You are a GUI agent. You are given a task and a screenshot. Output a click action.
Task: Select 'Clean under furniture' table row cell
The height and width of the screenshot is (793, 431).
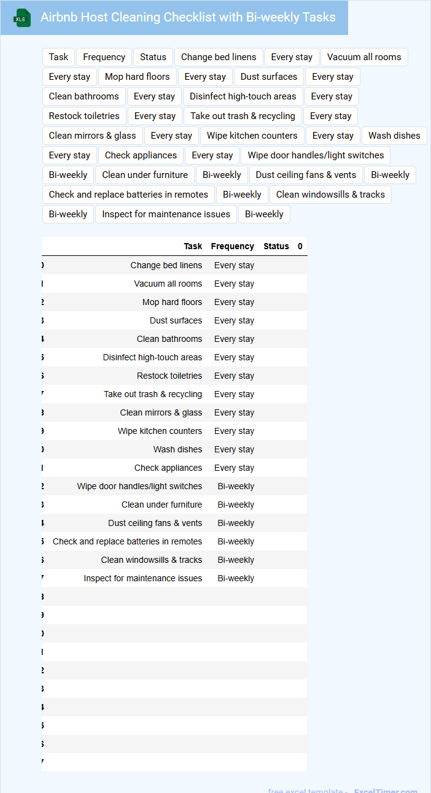(x=161, y=505)
